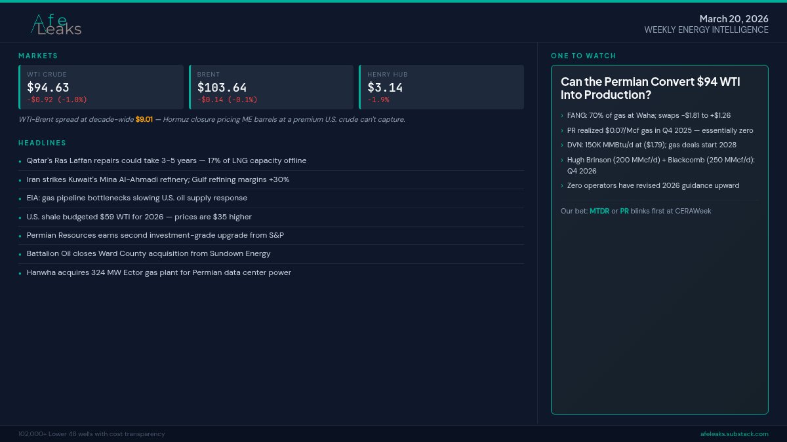Viewport: 787px width, 442px height.
Task: Open the Iran strikes Kuwait refinery headline
Action: 158,179
